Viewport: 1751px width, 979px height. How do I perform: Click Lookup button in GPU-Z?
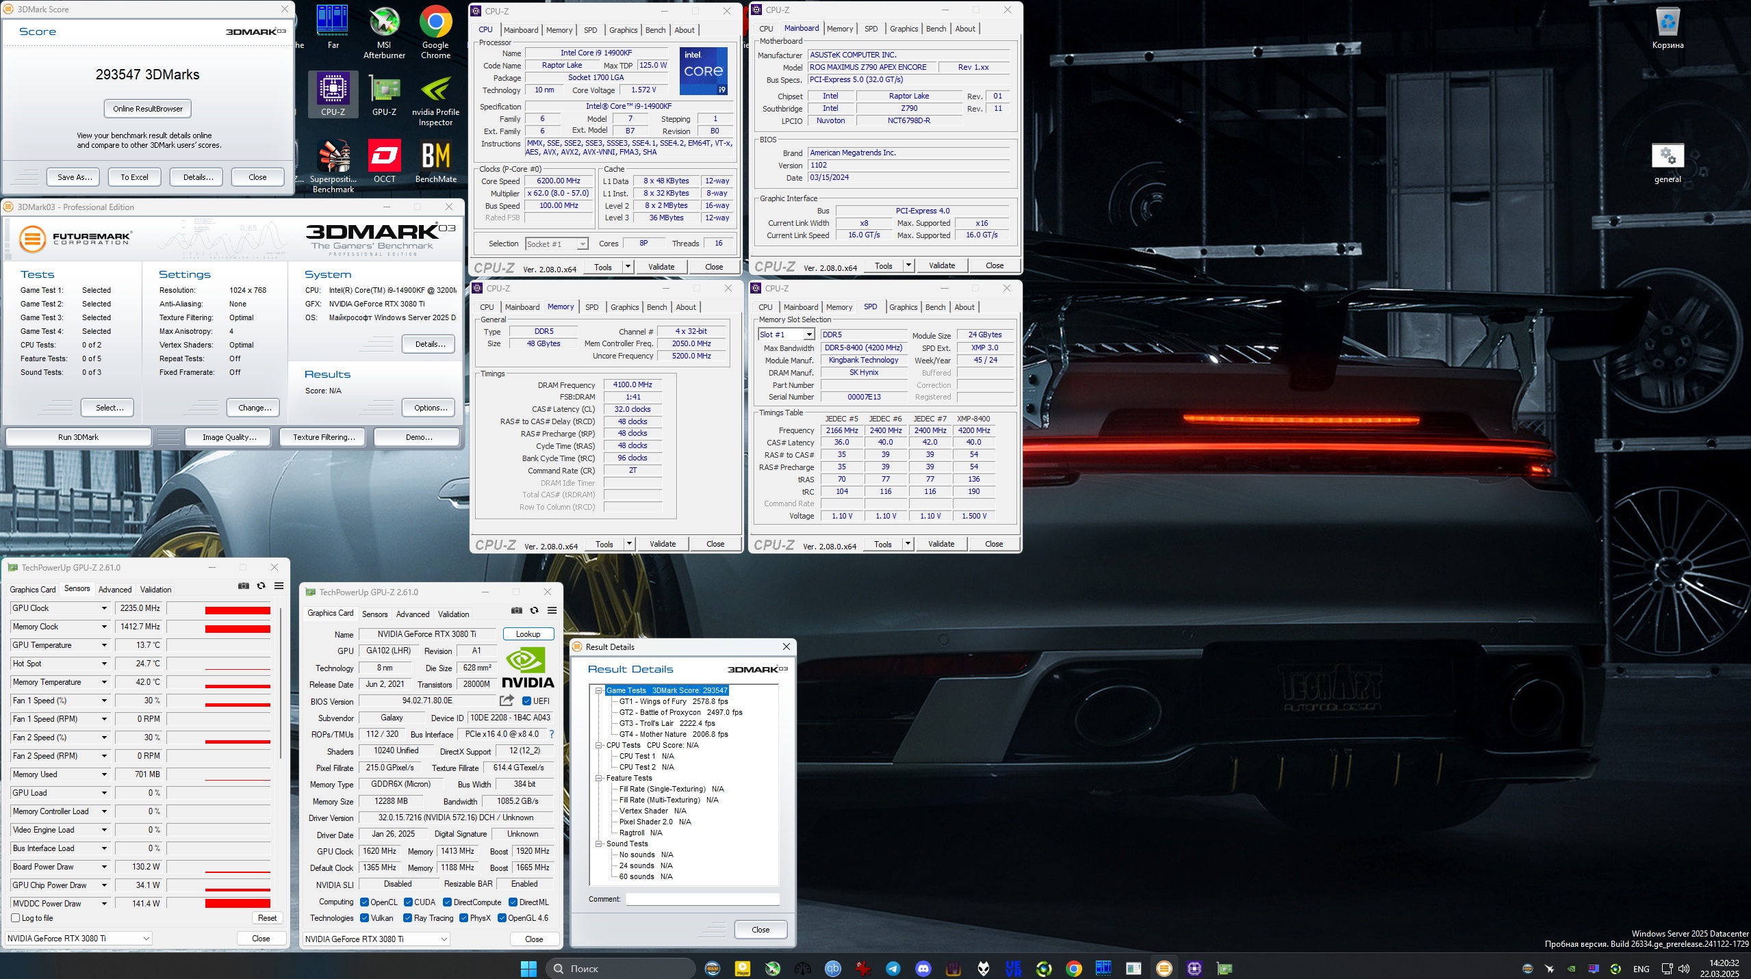point(528,634)
